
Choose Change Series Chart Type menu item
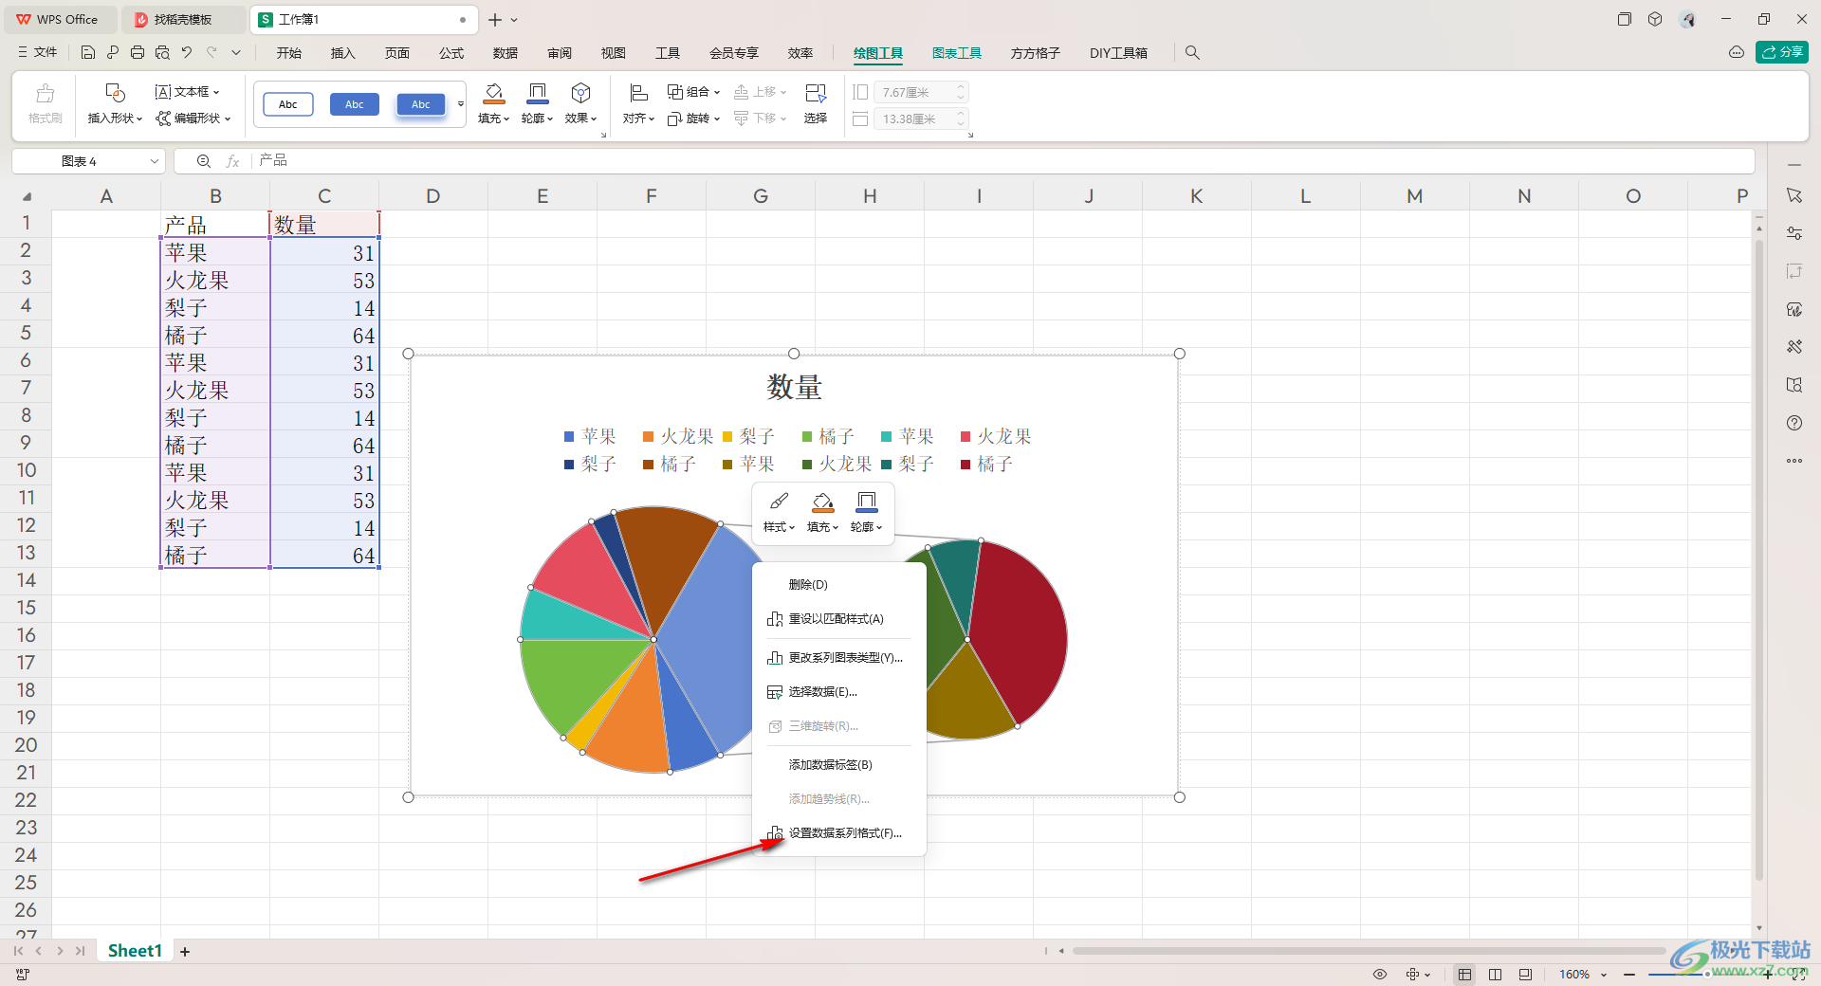(838, 658)
